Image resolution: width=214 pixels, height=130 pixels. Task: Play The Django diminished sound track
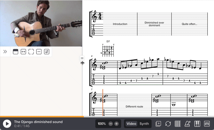(x=7, y=124)
